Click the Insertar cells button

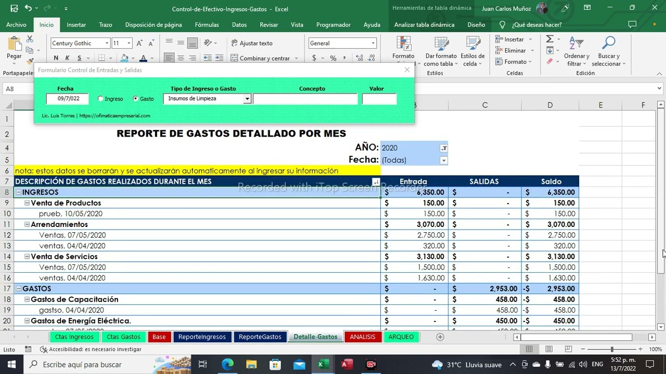(x=514, y=39)
